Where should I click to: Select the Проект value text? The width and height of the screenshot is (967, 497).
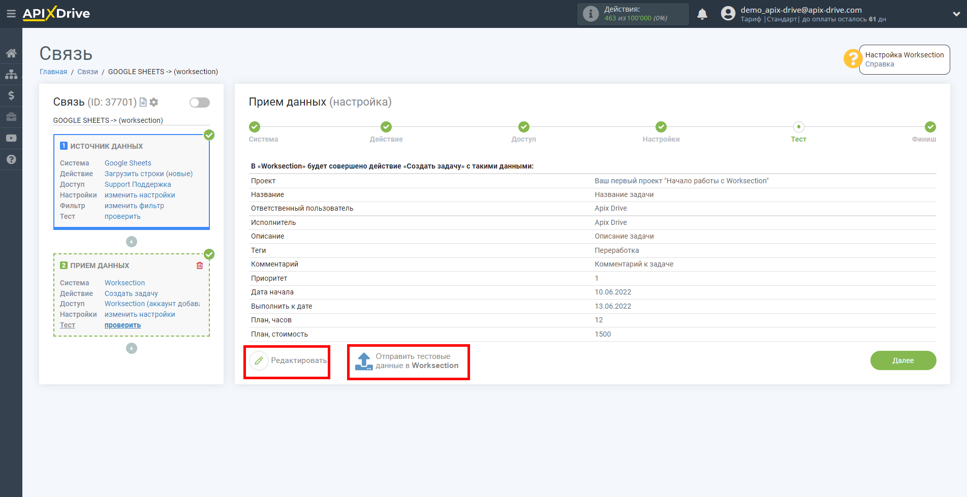[x=681, y=181]
